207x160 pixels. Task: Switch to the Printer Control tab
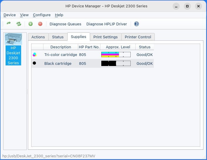coord(138,37)
